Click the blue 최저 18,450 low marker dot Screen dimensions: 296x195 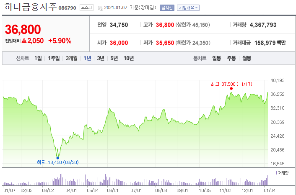click(58, 158)
